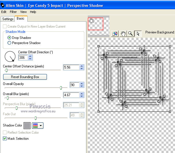Toggle the show original preview icon
Viewport: 175px width, 153px height.
coord(115,33)
